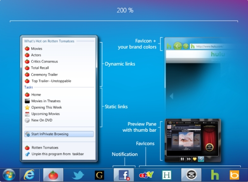Click the orange Bing taskbar icon
Viewport: 248px width, 182px height.
(236, 175)
